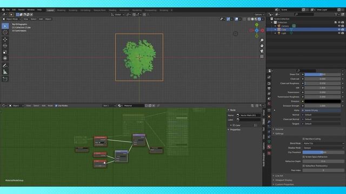This screenshot has width=346, height=194.
Task: Click the red X axis on navigation gizmo
Action: [x=262, y=30]
